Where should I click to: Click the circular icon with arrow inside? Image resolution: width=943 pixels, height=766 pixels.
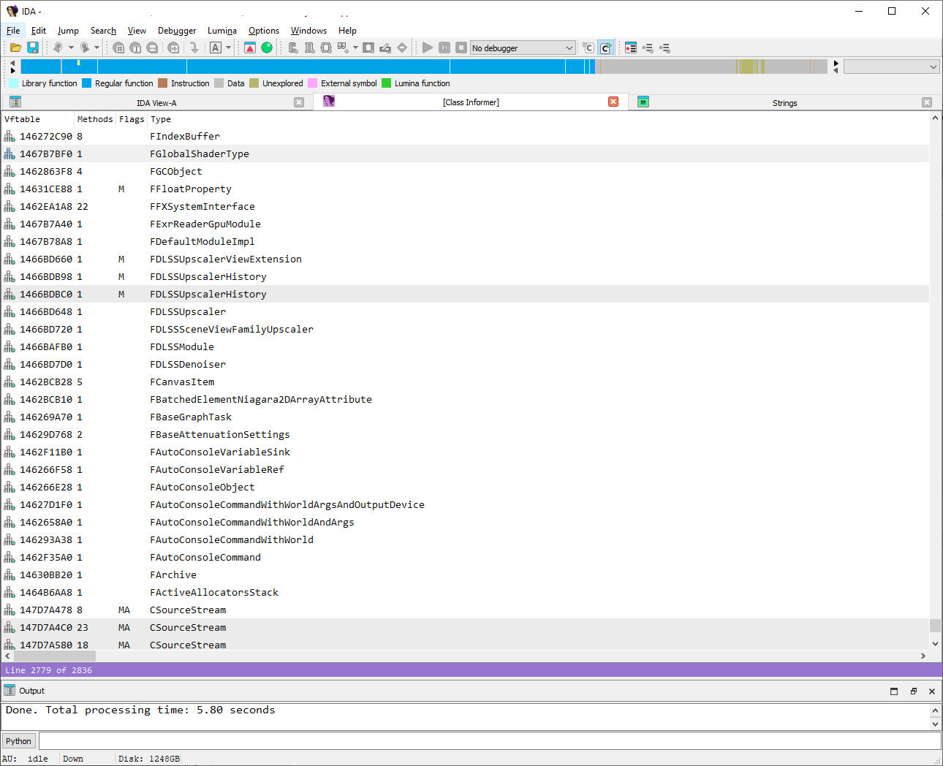coord(173,48)
